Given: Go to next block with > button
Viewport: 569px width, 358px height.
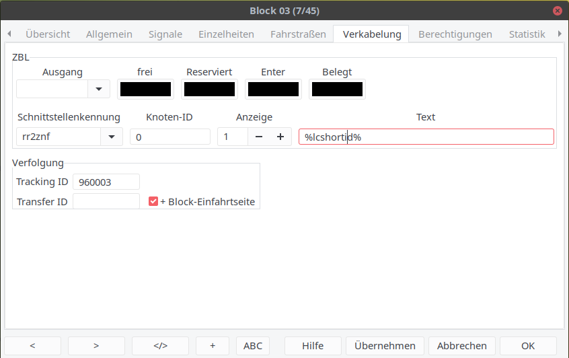Looking at the screenshot, I should (x=96, y=346).
